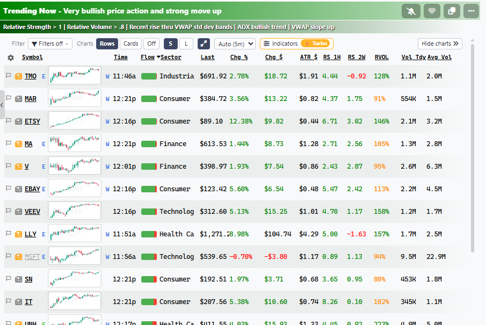This screenshot has width=486, height=325.
Task: Open the news icon for MSFT
Action: coord(19,257)
